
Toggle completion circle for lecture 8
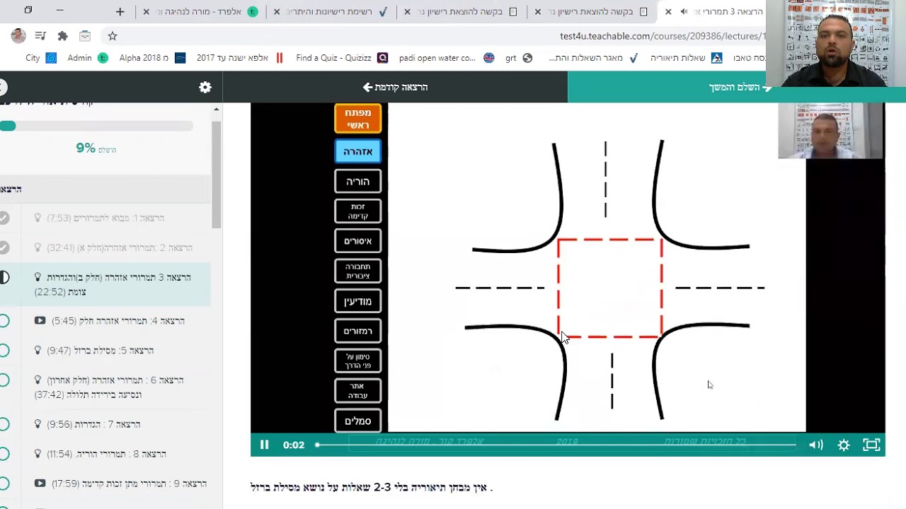point(4,454)
